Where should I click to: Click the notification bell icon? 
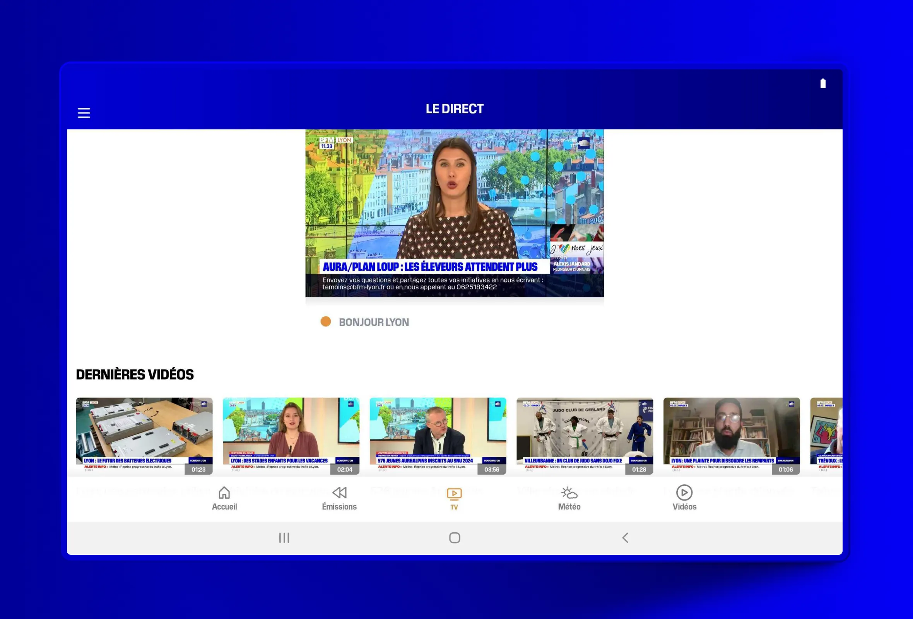pos(822,83)
